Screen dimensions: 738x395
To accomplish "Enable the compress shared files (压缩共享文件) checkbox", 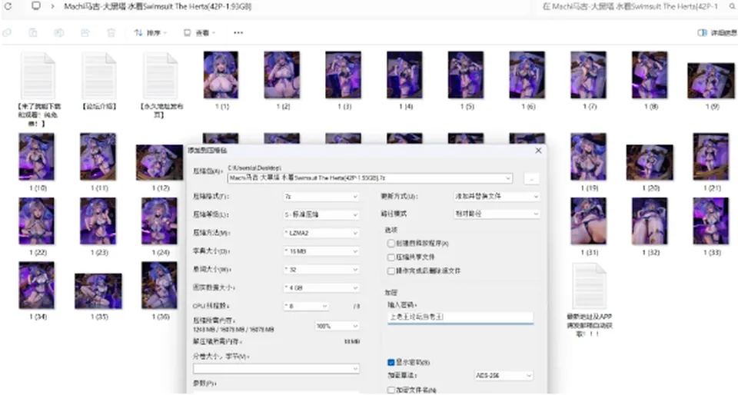I will pos(391,257).
